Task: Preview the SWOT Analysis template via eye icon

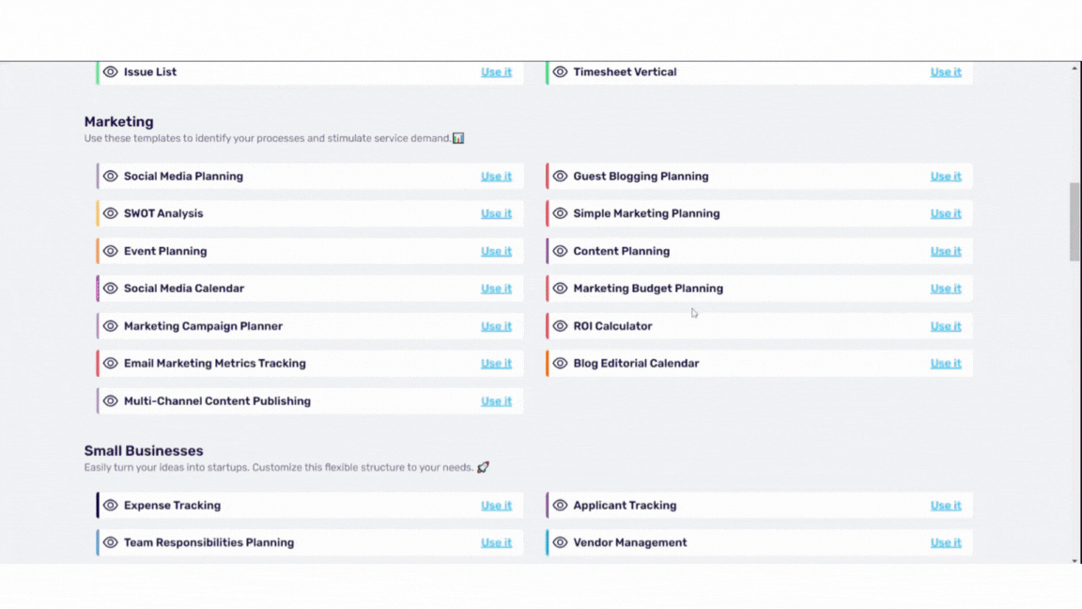Action: [x=111, y=214]
